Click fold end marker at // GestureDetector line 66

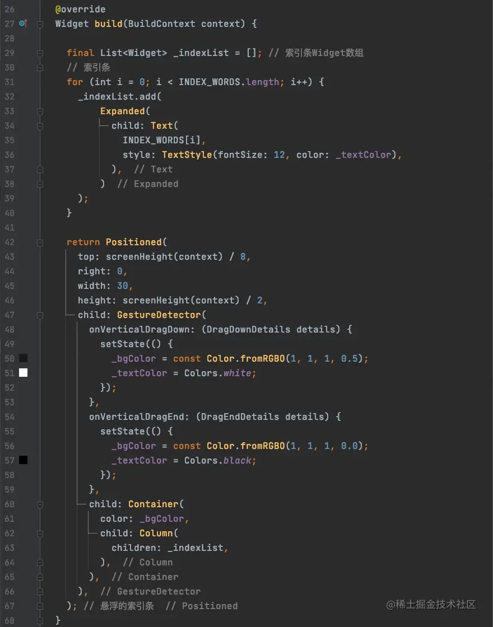click(x=40, y=592)
